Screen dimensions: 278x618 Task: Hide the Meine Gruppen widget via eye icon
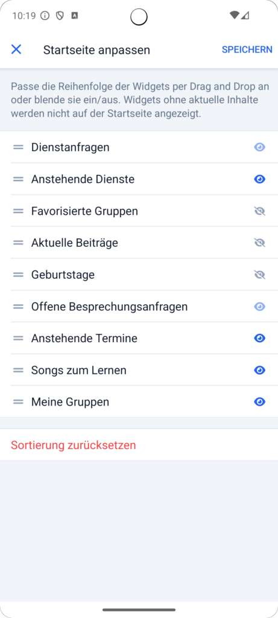[259, 402]
